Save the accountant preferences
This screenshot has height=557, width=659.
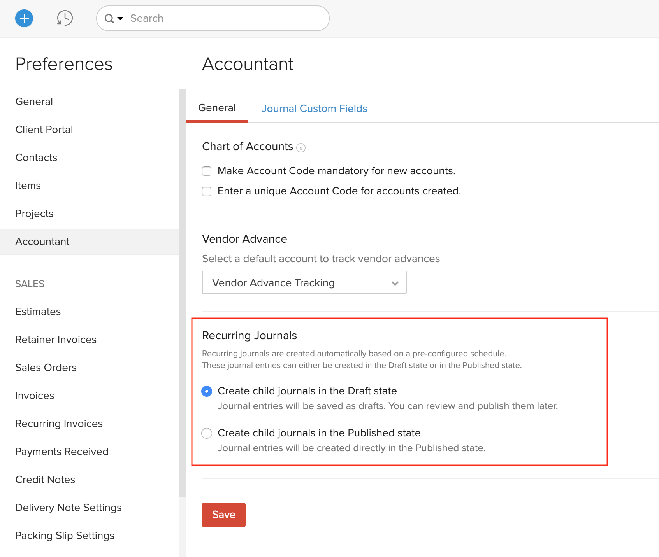coord(223,515)
